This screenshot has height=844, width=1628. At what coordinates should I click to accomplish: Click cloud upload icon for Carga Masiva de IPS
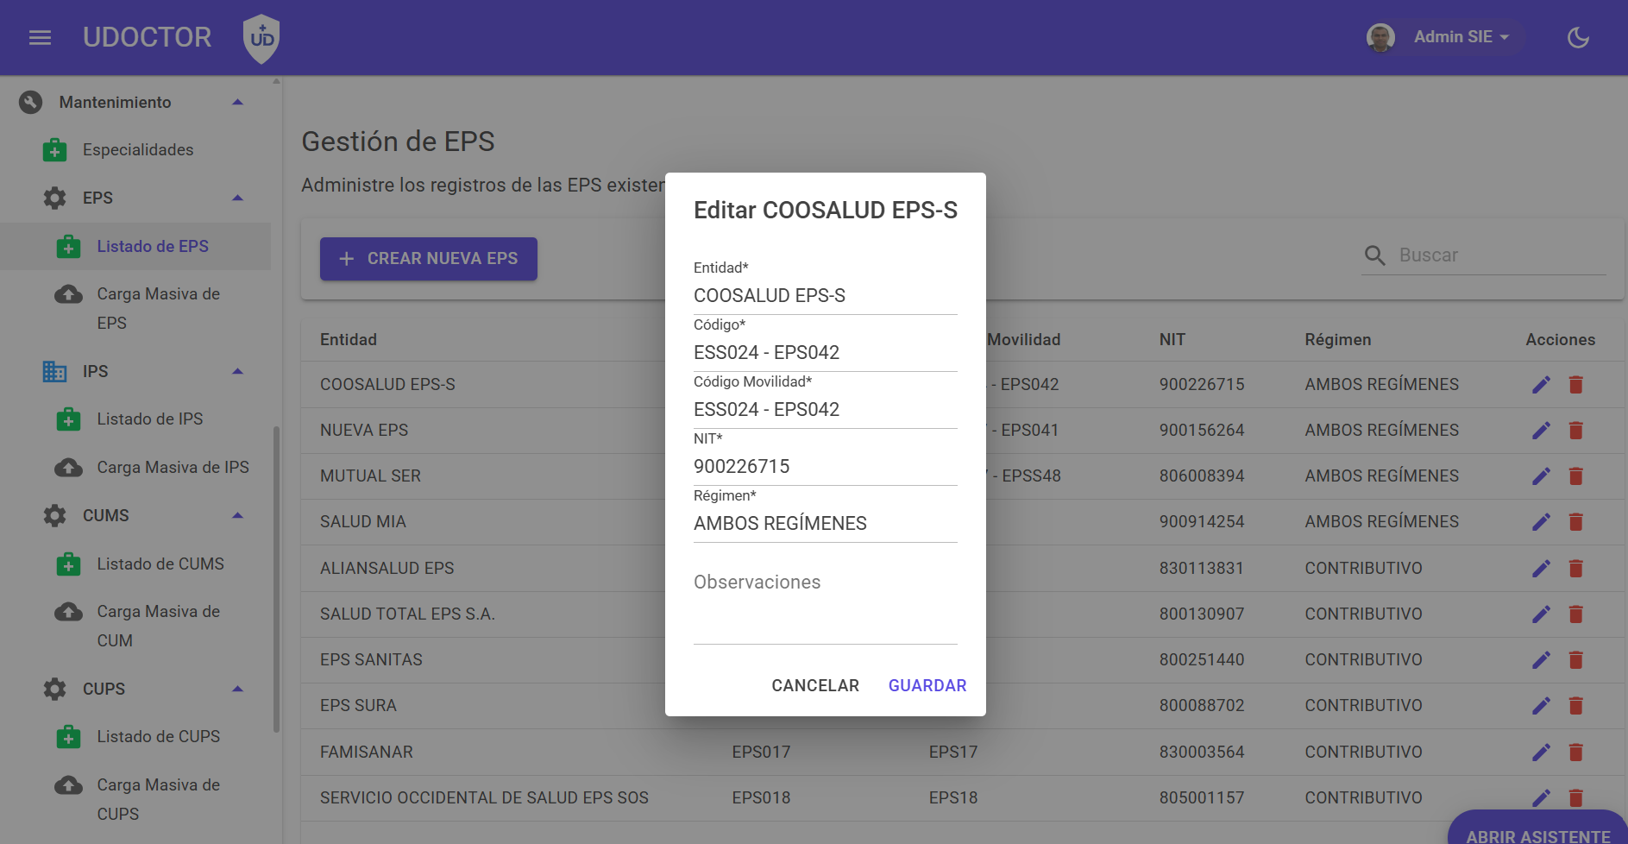point(68,467)
